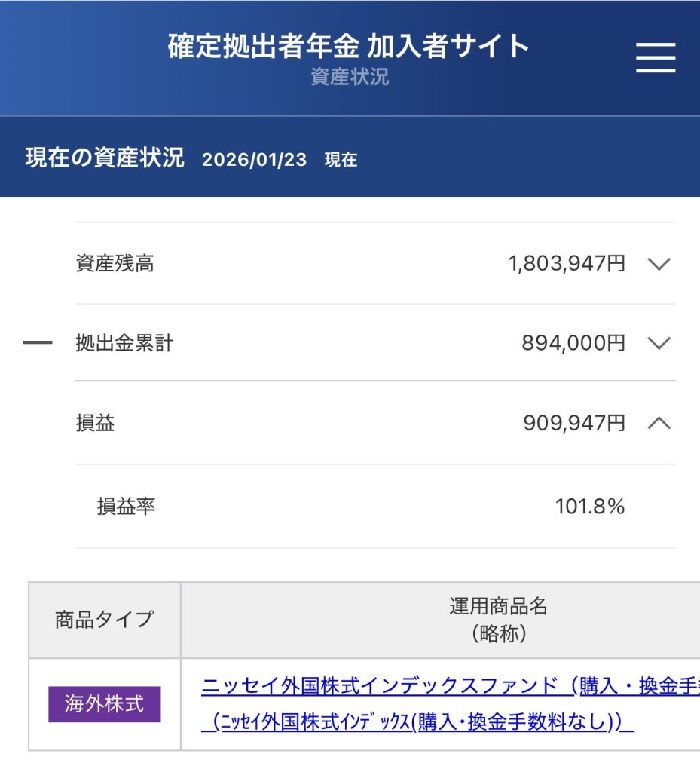Click the fund abbreviation link 購入・換金手数料なし
Viewport: 700px width, 772px height.
tap(422, 722)
